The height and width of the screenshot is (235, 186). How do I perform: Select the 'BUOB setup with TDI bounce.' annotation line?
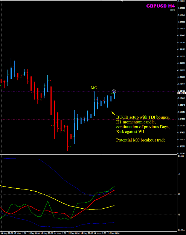pos(143,117)
